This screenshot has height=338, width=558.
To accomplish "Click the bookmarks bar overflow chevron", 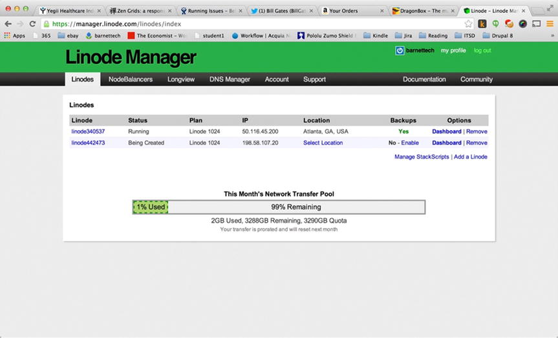I will pyautogui.click(x=552, y=36).
